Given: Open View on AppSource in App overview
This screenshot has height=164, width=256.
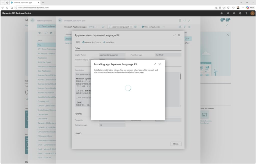Looking at the screenshot, I should point(91,42).
